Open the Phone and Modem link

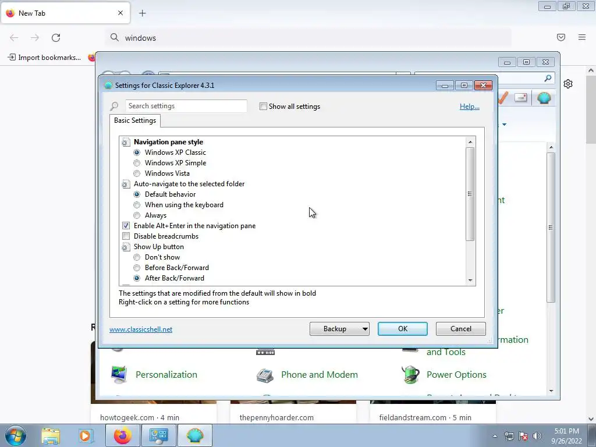point(320,374)
